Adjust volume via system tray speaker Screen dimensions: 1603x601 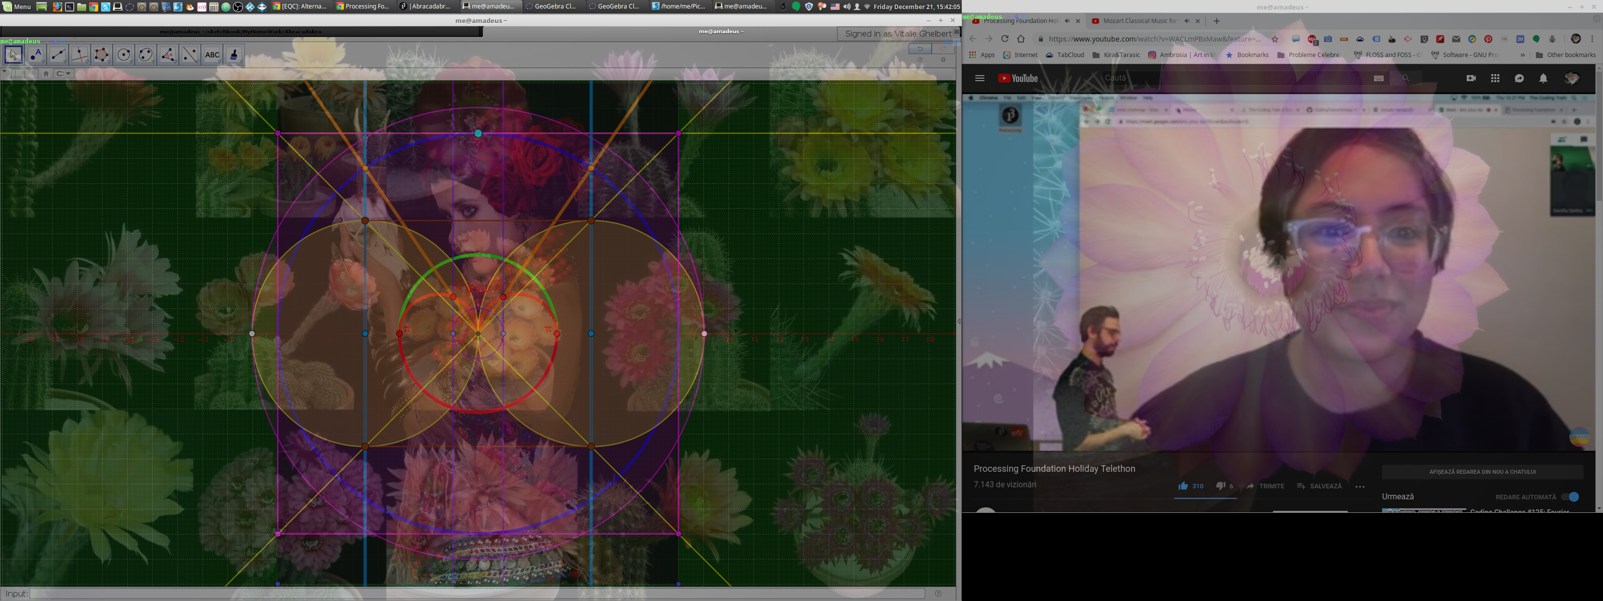tap(846, 6)
